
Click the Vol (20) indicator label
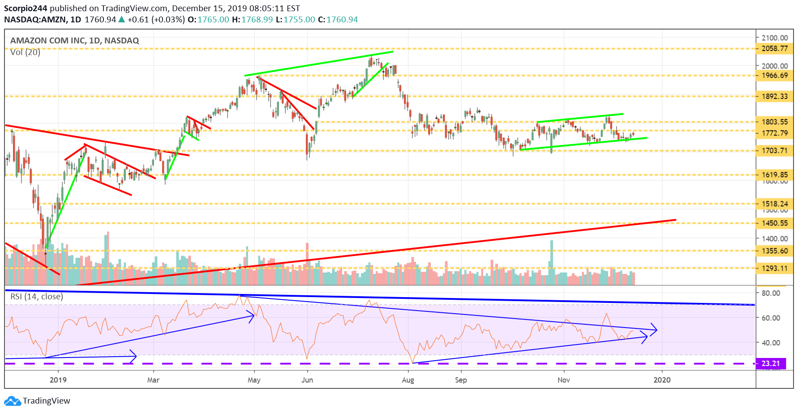point(26,52)
